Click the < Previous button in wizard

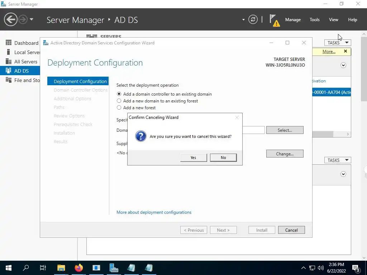194,230
